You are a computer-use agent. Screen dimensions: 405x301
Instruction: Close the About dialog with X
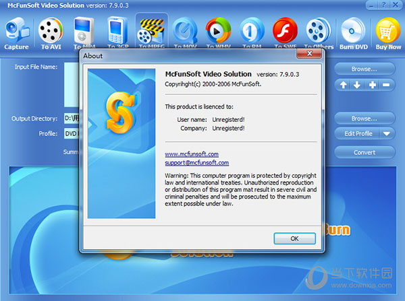[309, 54]
